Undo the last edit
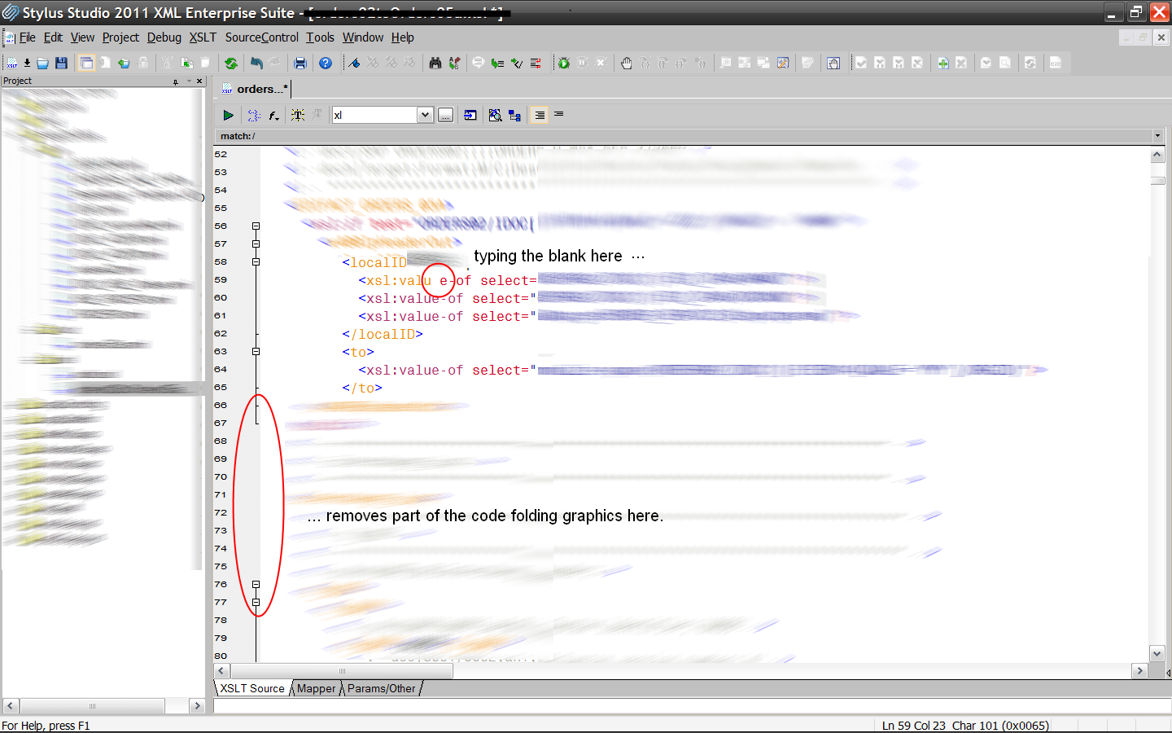The height and width of the screenshot is (733, 1172). pyautogui.click(x=256, y=63)
